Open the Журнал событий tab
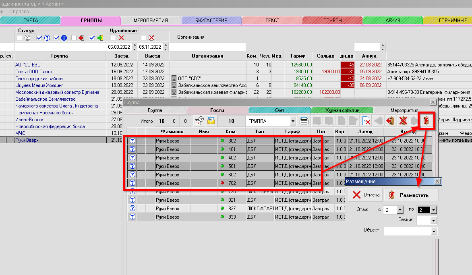472x275 pixels. (342, 110)
